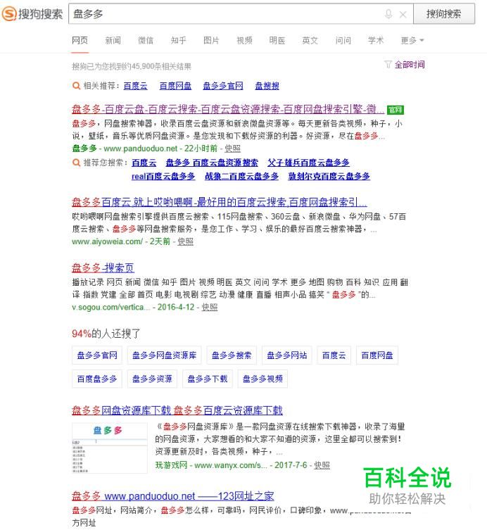The image size is (487, 530).
Task: Expand the 更多 dropdown
Action: coord(412,41)
